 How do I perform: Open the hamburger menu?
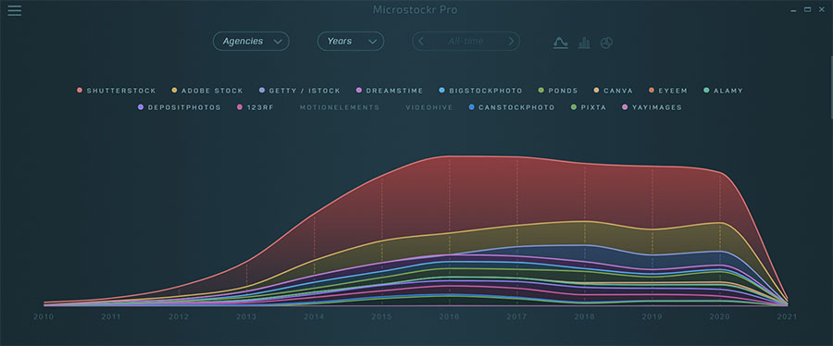tap(14, 10)
